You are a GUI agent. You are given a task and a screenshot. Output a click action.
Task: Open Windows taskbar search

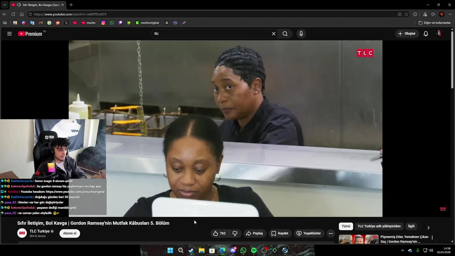click(x=181, y=250)
